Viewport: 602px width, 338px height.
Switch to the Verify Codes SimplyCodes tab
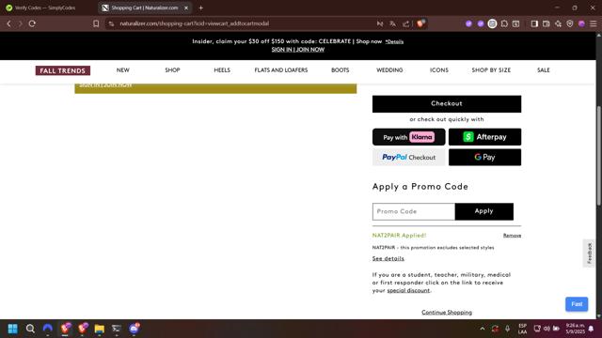tap(45, 8)
